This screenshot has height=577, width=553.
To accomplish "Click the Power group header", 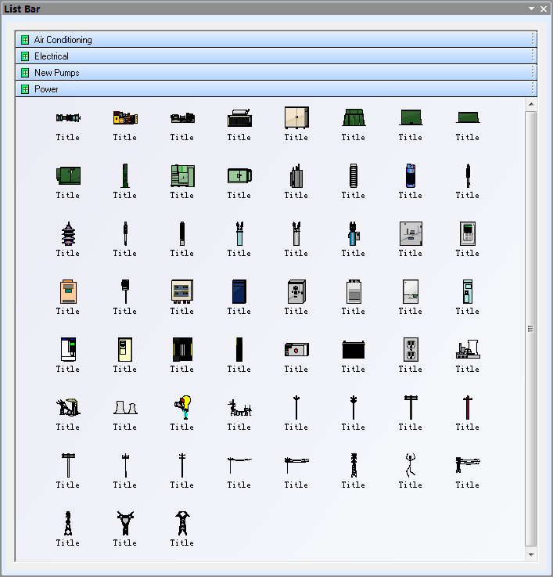I will (46, 89).
